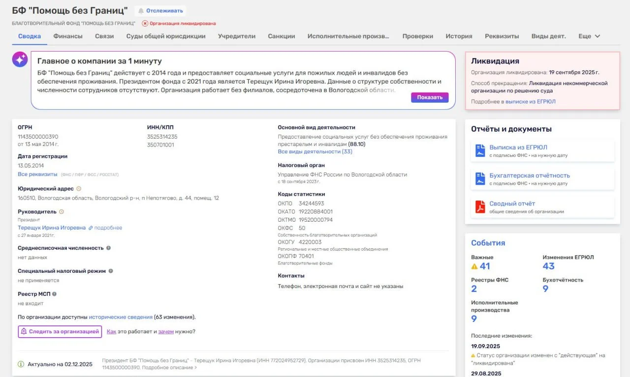Switch to the Проверки tab
630x377 pixels.
[x=418, y=36]
